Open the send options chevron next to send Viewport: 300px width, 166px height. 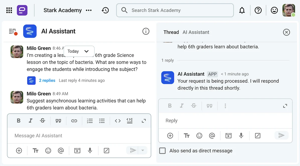pos(143,150)
